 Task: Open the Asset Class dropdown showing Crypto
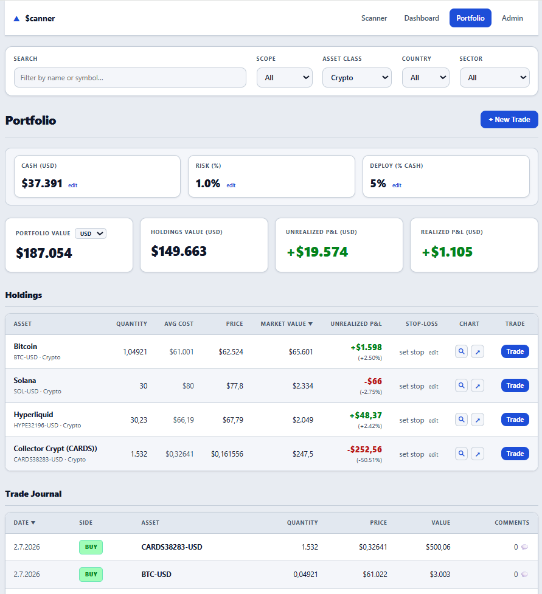(x=357, y=78)
